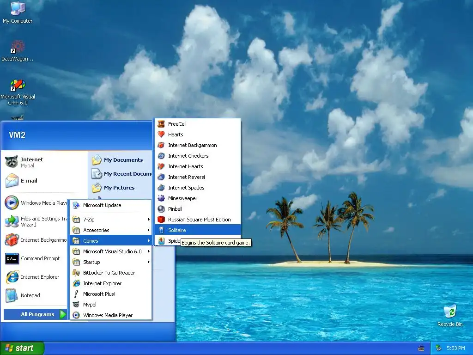Click the Windows Media Player icon in programs list
This screenshot has height=355, width=473.
(76, 315)
